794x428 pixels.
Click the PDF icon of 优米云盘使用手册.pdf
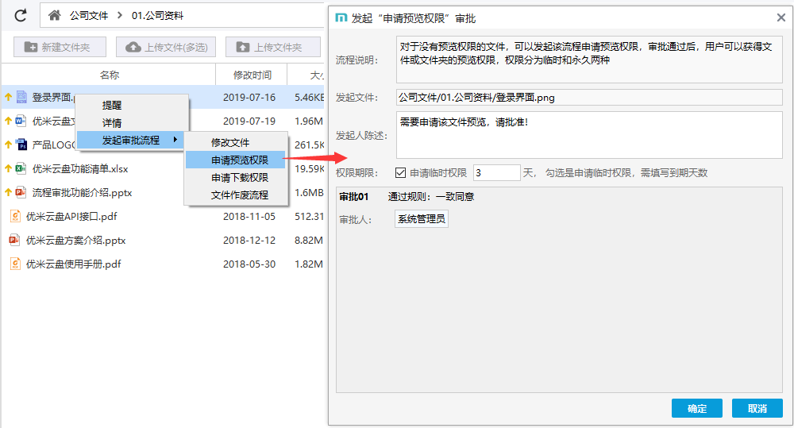tap(15, 264)
